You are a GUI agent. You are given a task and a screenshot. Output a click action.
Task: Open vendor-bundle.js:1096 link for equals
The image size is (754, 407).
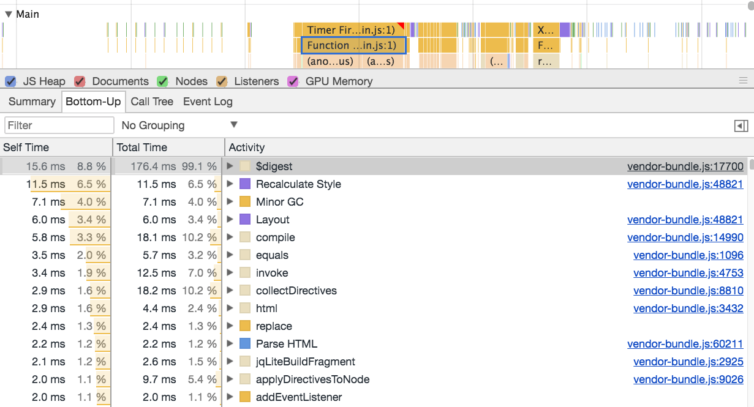pos(688,255)
